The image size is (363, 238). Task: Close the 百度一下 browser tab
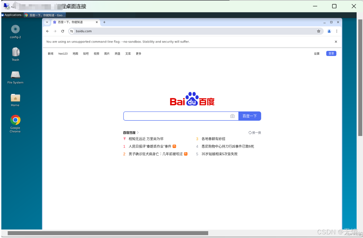click(x=97, y=22)
